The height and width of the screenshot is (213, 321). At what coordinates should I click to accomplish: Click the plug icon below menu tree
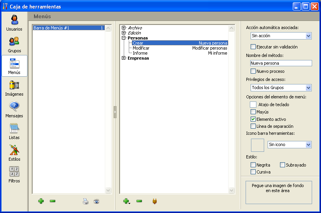pos(154,201)
